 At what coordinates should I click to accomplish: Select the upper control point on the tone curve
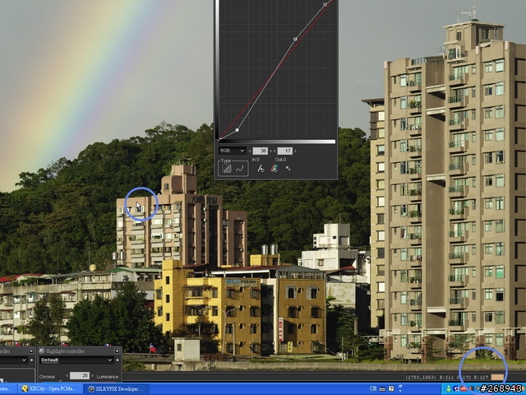(x=325, y=4)
